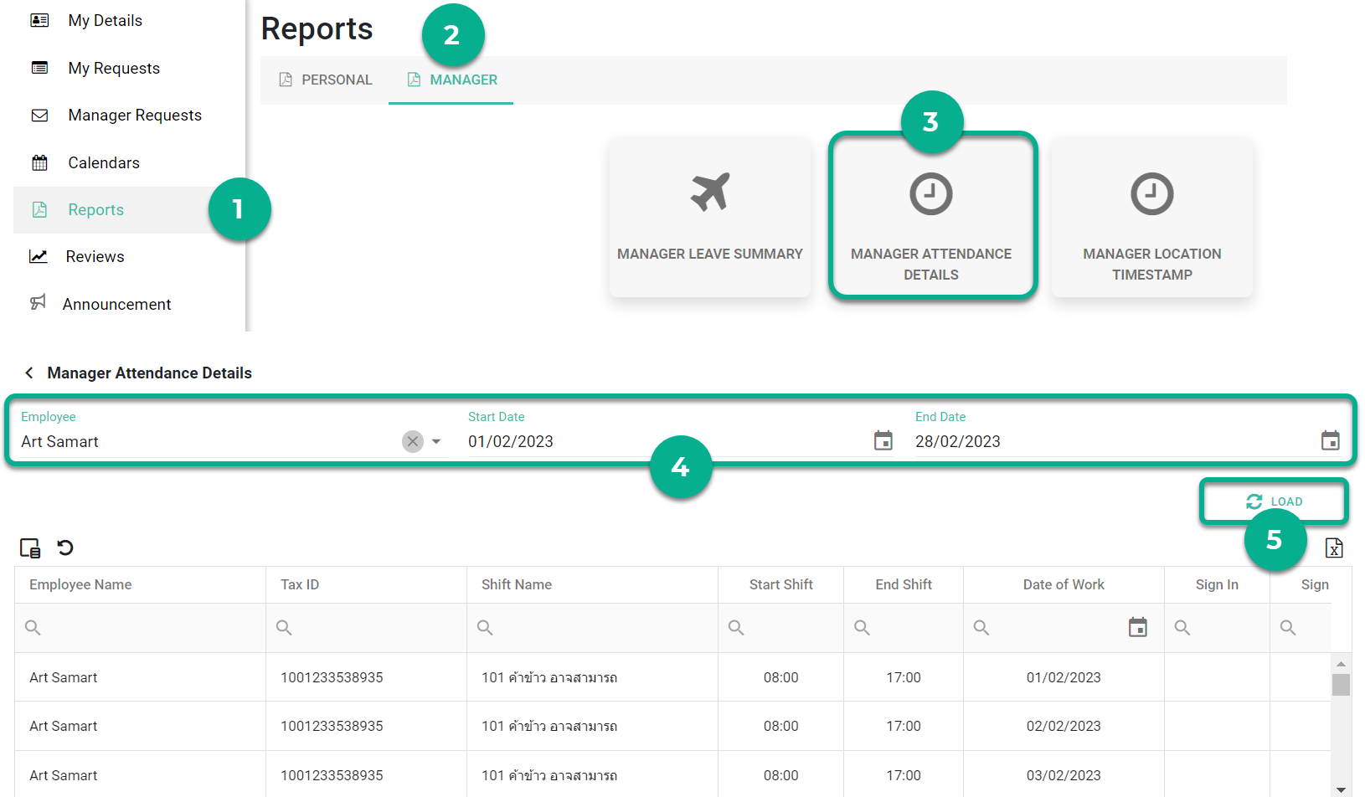Filter the Sign In column
1365x797 pixels.
[x=1218, y=628]
